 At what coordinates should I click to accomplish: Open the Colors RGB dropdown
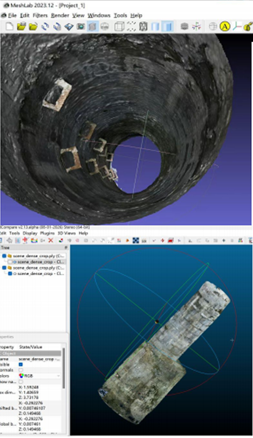point(39,376)
